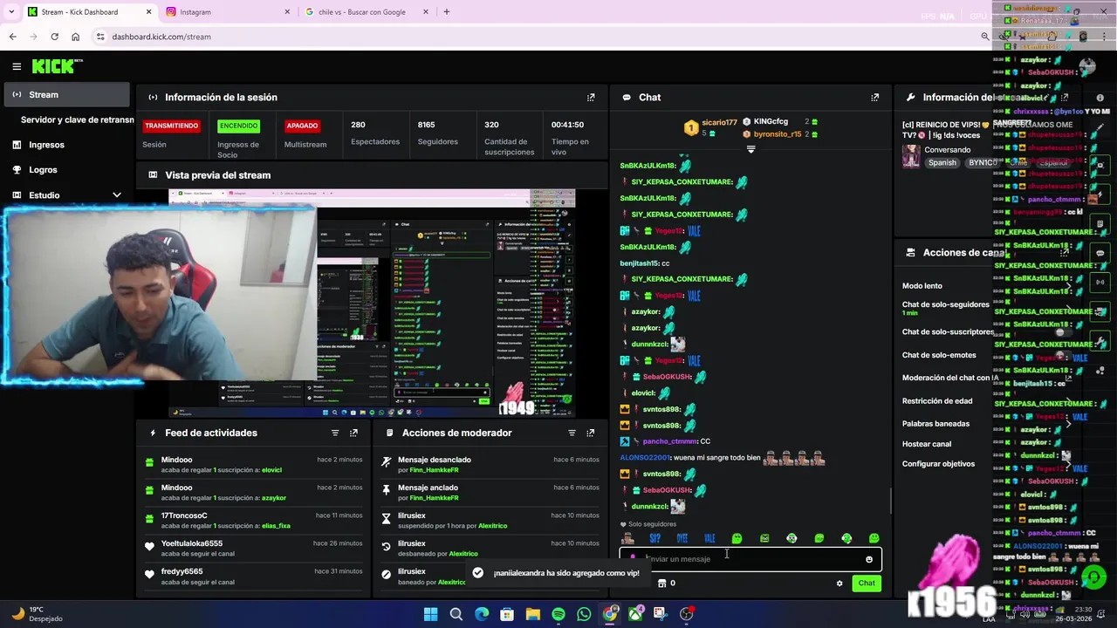Click the green Chat send button
Viewport: 1117px width, 628px height.
coord(867,584)
